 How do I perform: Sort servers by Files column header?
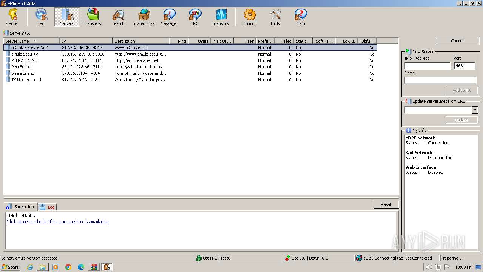coord(245,41)
